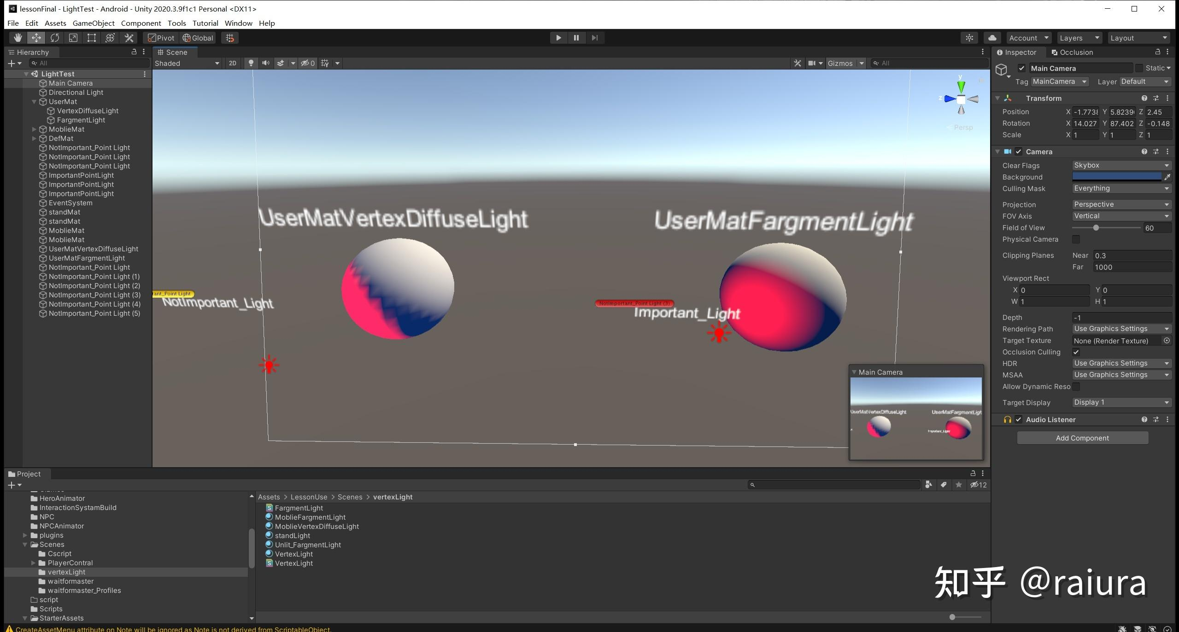Click the Add Component button
Image resolution: width=1179 pixels, height=632 pixels.
pos(1082,438)
